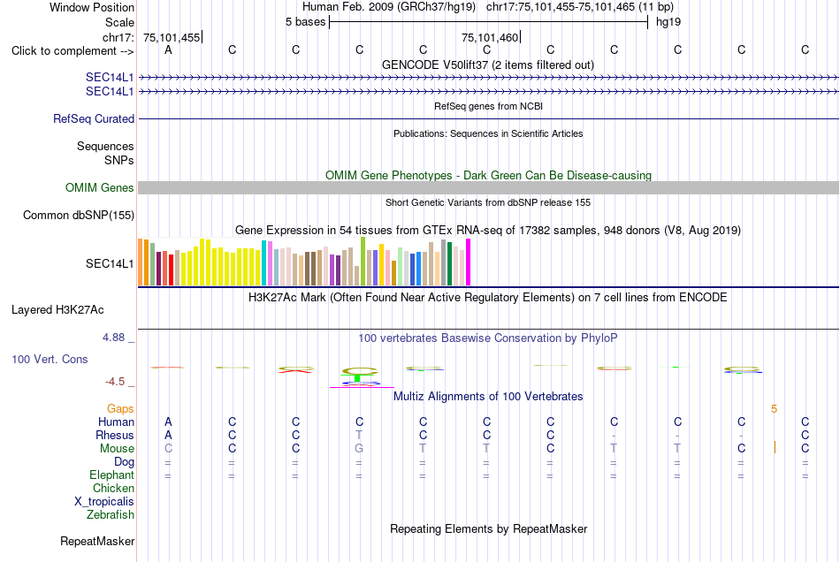Click 'Repeating Elements by RepeatMasker' title
The image size is (840, 562).
coord(489,528)
